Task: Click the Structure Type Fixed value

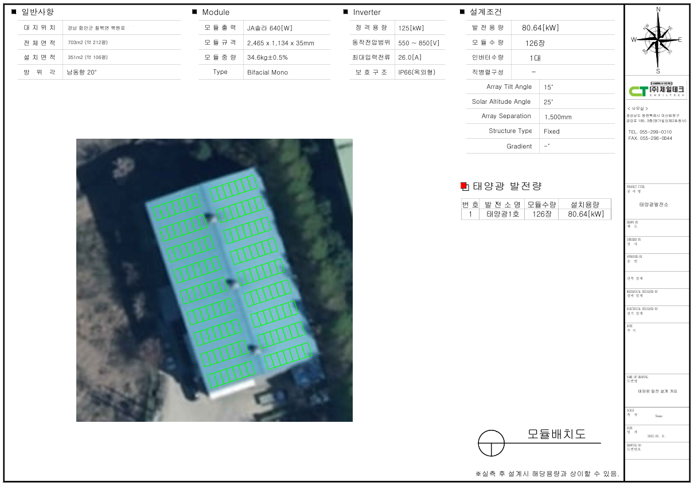Action: pos(551,131)
